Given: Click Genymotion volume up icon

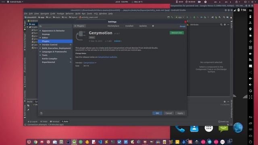Looking at the screenshot, I should pyautogui.click(x=250, y=79).
